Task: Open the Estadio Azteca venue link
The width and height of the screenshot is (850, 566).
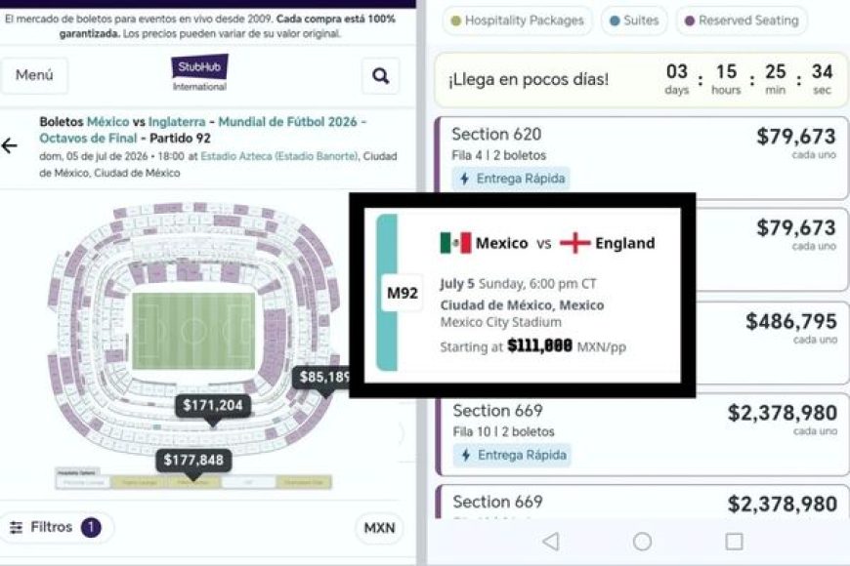Action: tap(279, 156)
